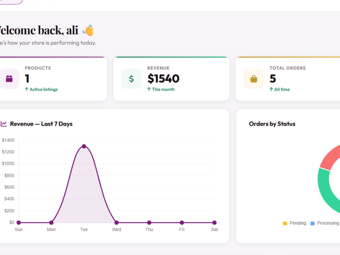Click the red donut chart segment
340x255 pixels.
click(x=330, y=158)
